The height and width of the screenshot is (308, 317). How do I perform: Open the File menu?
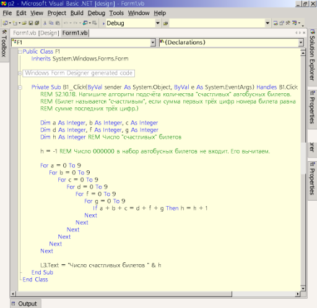coord(7,13)
